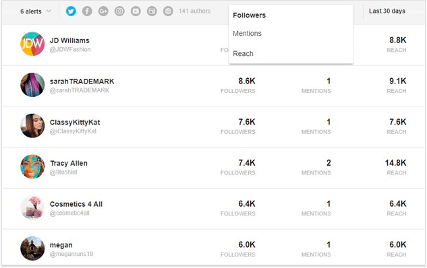The height and width of the screenshot is (268, 427).
Task: Toggle the YouTube source filter icon
Action: [136, 11]
